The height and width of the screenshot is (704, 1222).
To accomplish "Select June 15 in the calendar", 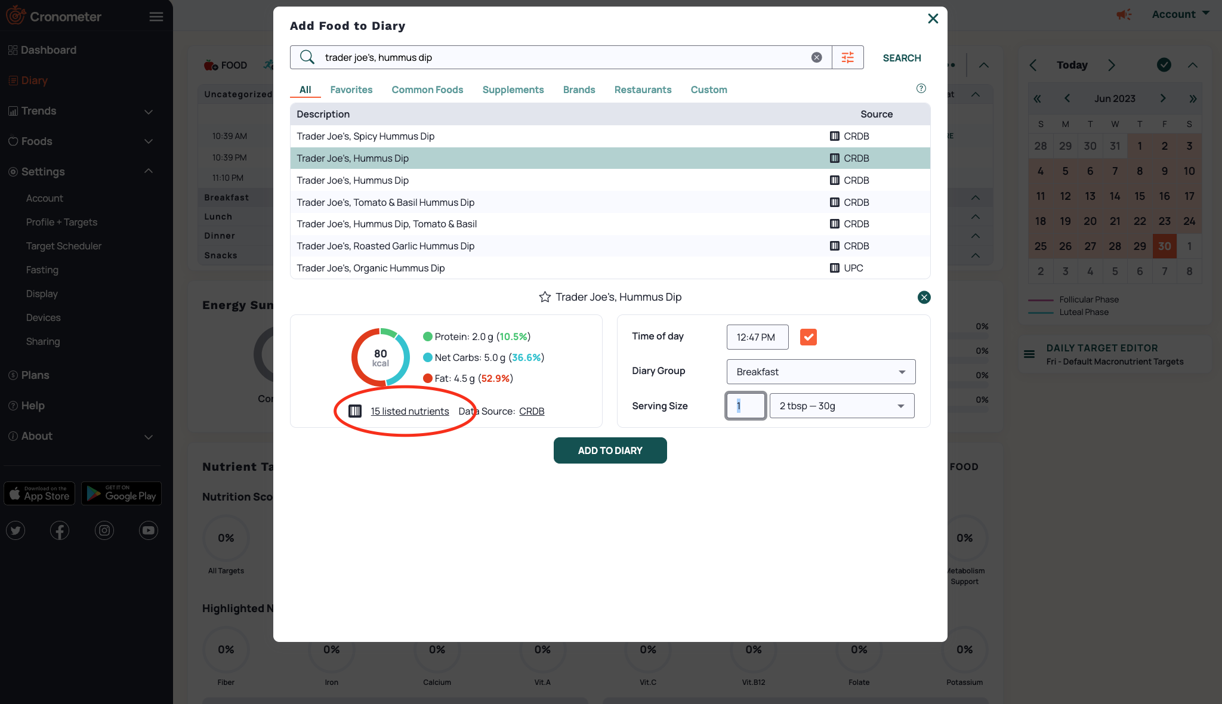I will tap(1140, 196).
